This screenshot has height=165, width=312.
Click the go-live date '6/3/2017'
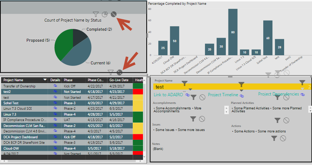116,109
